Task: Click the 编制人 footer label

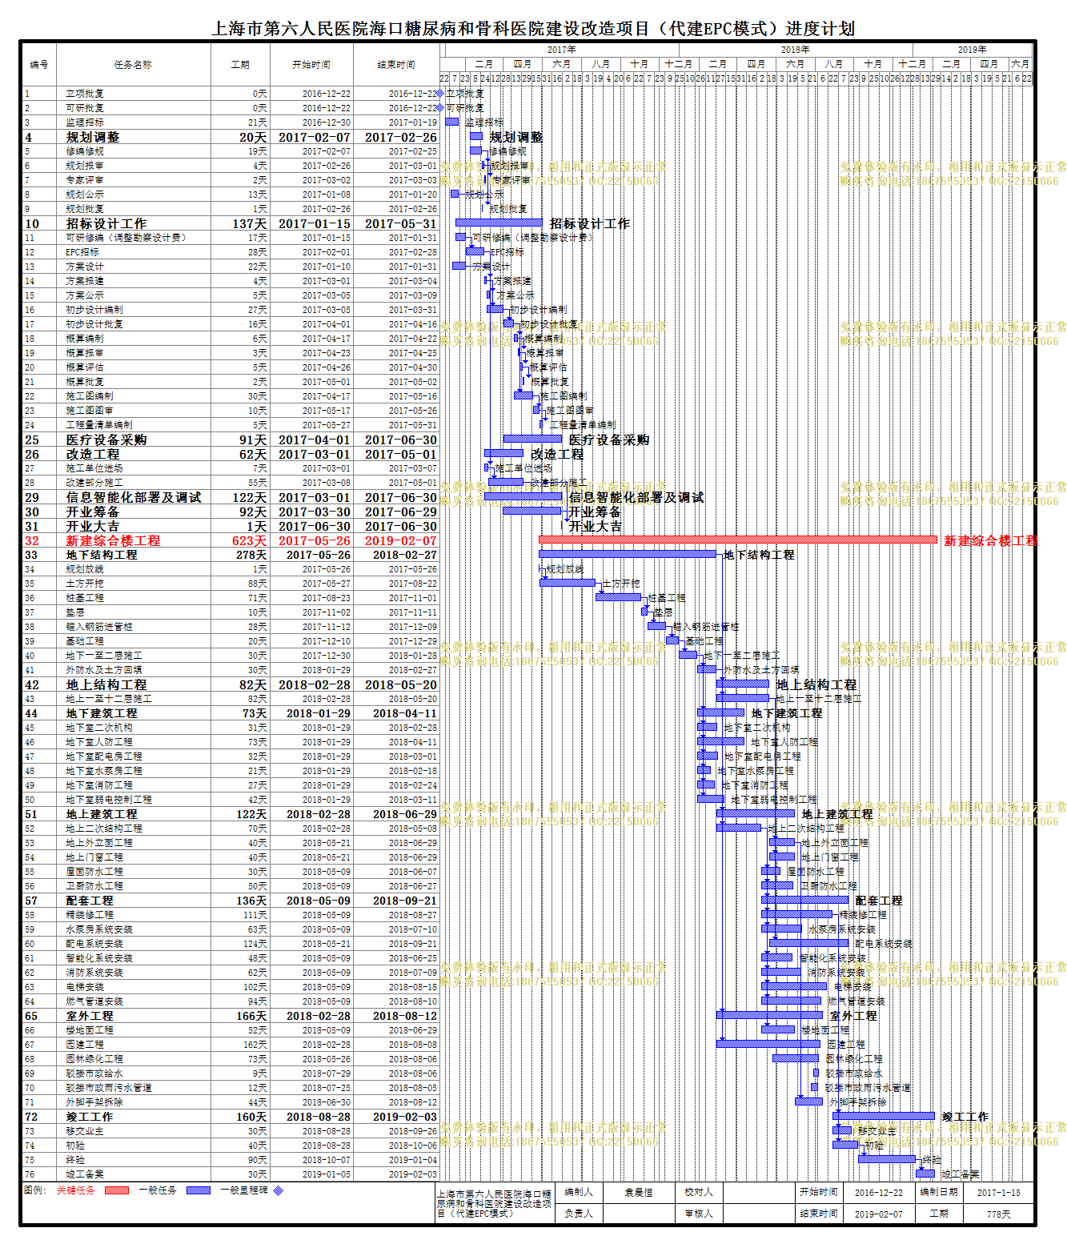Action: [x=578, y=1192]
